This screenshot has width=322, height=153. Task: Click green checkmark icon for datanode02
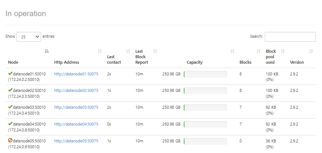click(x=10, y=90)
